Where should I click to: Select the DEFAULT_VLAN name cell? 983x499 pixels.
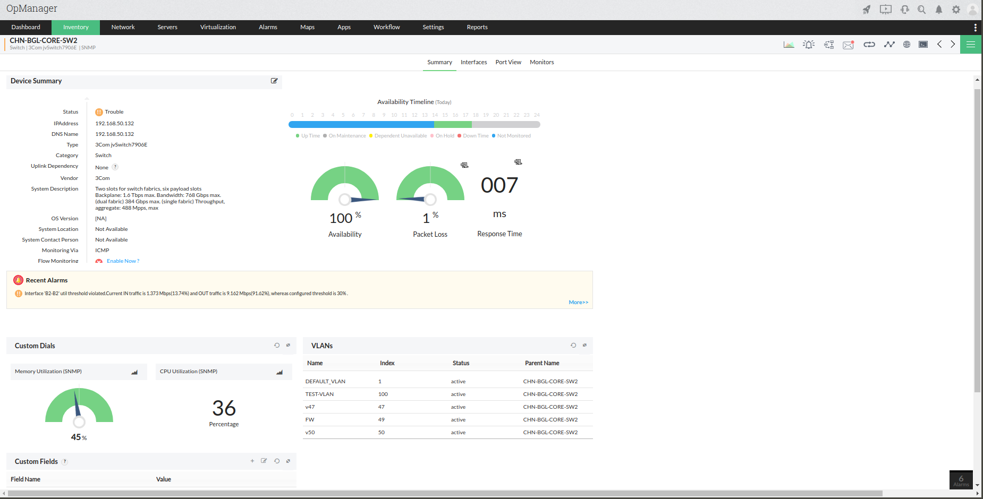(x=325, y=382)
